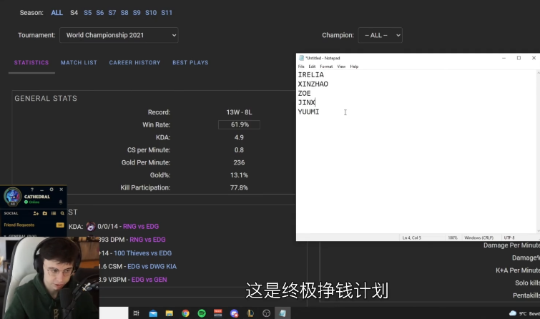Open Friend Requests in social panel
This screenshot has width=540, height=319.
pos(19,225)
